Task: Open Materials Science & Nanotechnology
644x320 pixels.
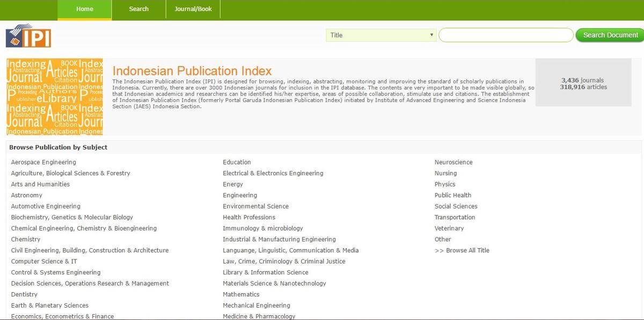Action: pyautogui.click(x=274, y=284)
